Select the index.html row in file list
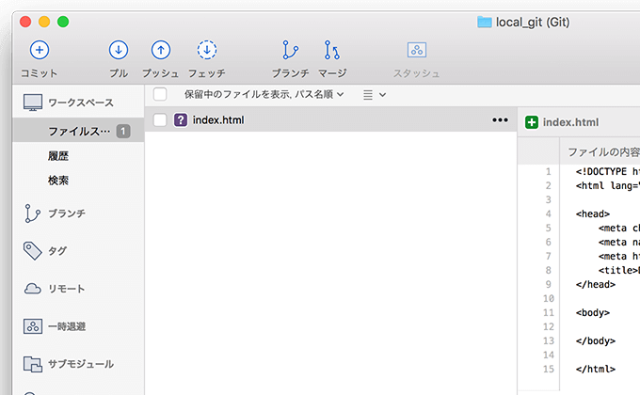This screenshot has height=395, width=640. 329,120
